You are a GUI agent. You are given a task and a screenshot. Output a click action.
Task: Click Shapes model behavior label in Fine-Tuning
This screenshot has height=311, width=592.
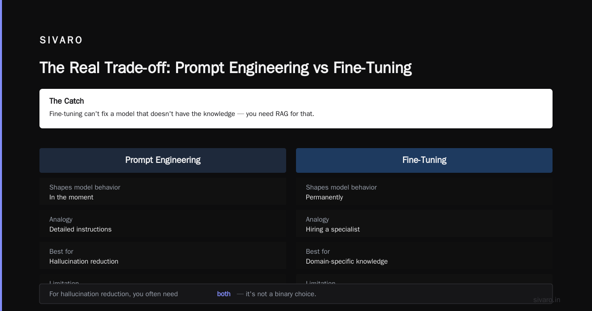pos(341,187)
